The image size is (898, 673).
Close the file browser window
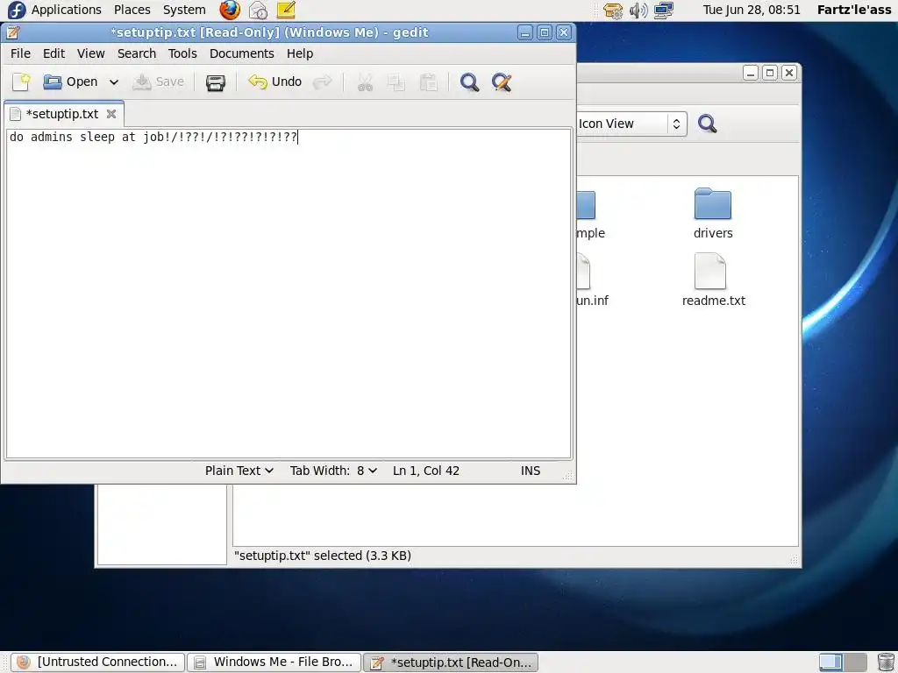[789, 73]
